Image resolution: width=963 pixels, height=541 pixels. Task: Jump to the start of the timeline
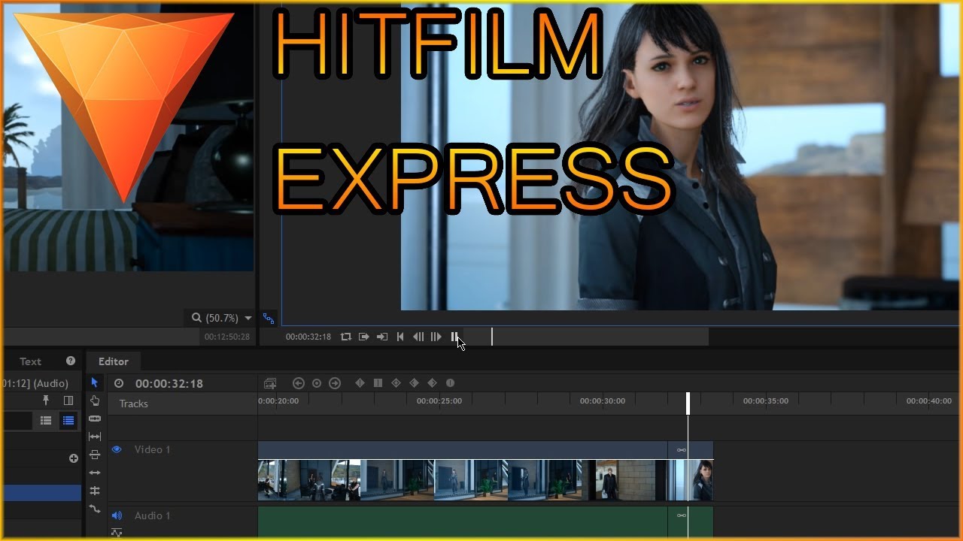(400, 337)
